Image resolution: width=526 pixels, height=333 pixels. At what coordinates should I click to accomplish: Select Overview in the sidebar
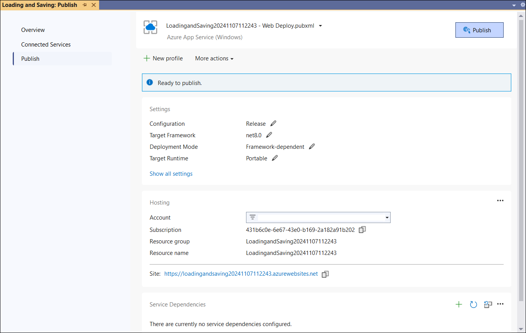[33, 30]
